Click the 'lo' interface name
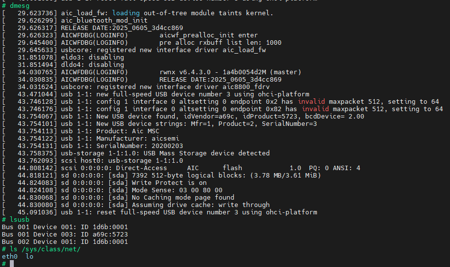The width and height of the screenshot is (450, 267). pyautogui.click(x=30, y=256)
